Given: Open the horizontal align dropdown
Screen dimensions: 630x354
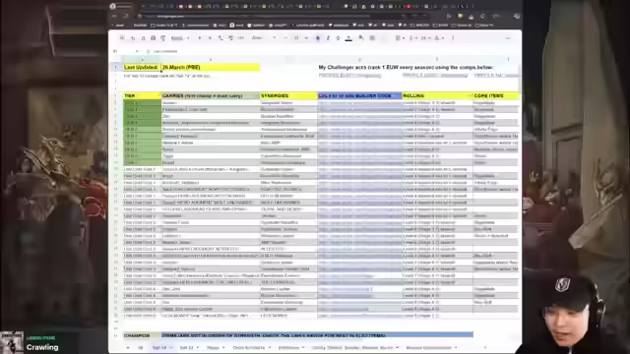Looking at the screenshot, I should tap(400, 38).
